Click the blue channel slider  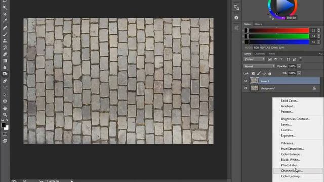click(277, 42)
